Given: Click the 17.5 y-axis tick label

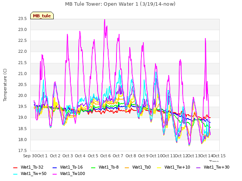Looking at the screenshot, I should click(23, 150).
